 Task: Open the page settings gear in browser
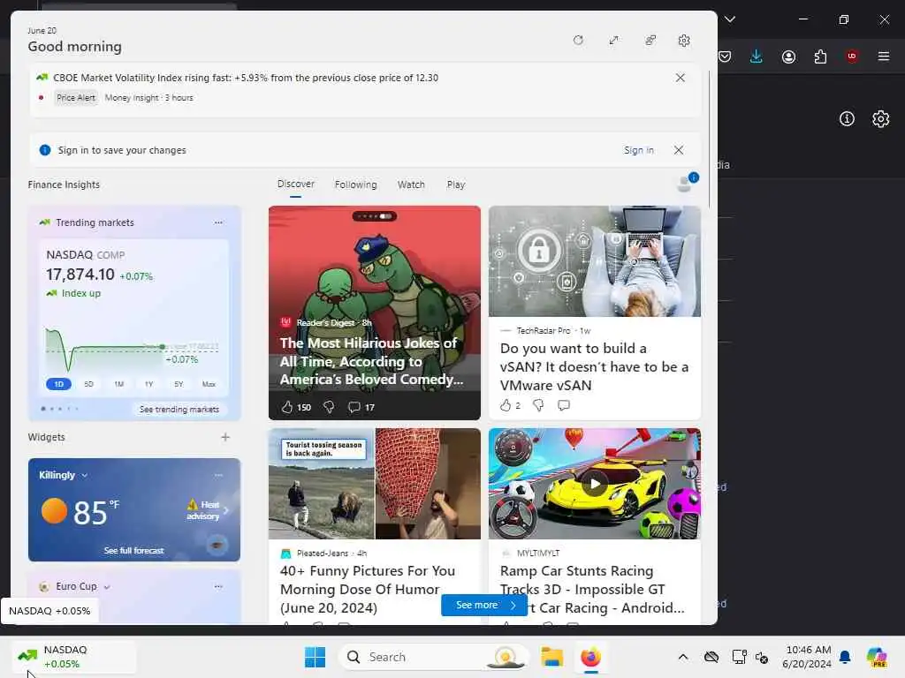(x=881, y=119)
